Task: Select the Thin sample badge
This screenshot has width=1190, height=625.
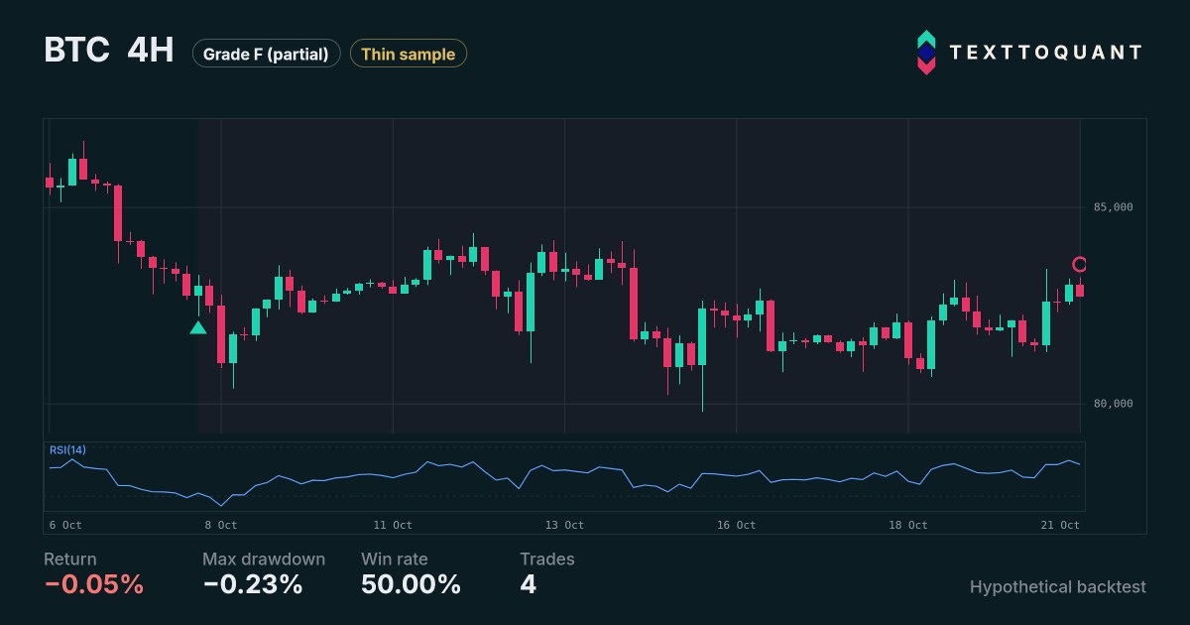Action: [x=409, y=54]
